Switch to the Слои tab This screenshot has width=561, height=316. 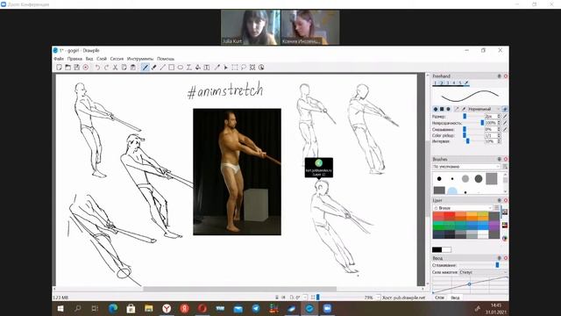pos(439,298)
